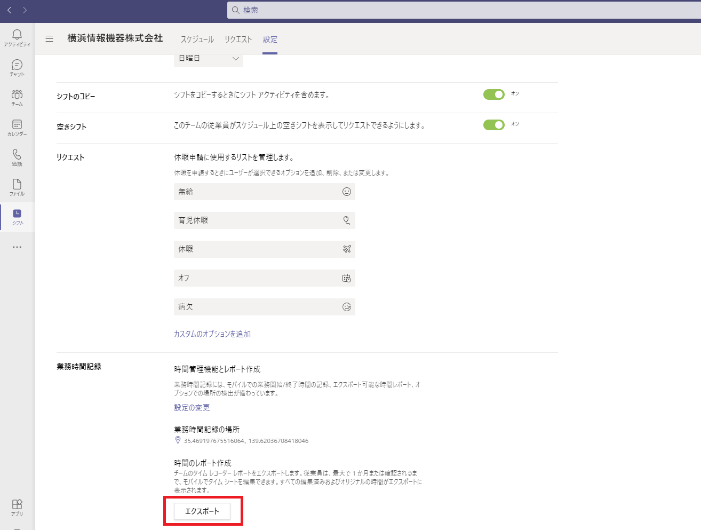Open more apps ellipsis in sidebar

[x=17, y=247]
